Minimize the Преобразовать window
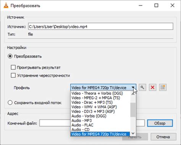Viewport: 181px width, 145px height. [141, 5]
